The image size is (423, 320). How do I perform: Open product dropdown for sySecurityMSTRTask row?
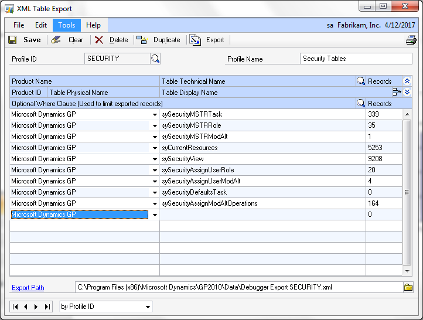155,115
